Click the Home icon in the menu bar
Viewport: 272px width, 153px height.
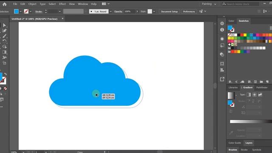[x=5, y=4]
